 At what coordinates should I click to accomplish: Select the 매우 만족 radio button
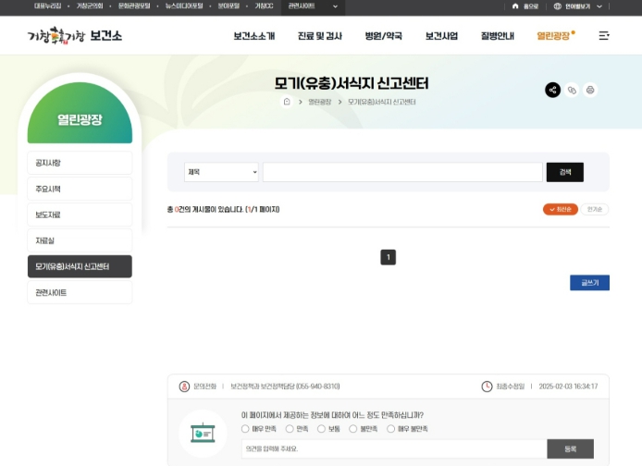click(x=246, y=429)
